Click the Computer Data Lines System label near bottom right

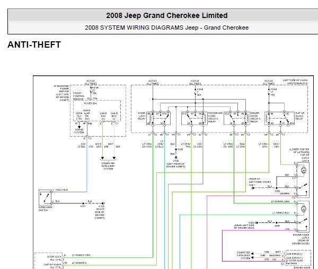[243, 255]
